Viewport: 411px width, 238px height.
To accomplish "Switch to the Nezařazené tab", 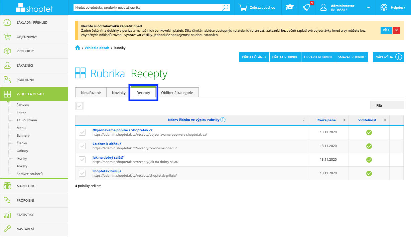I will (91, 92).
